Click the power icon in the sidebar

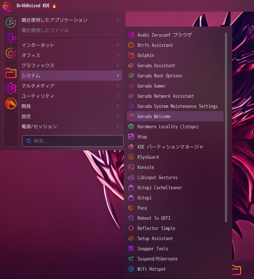pyautogui.click(x=11, y=53)
